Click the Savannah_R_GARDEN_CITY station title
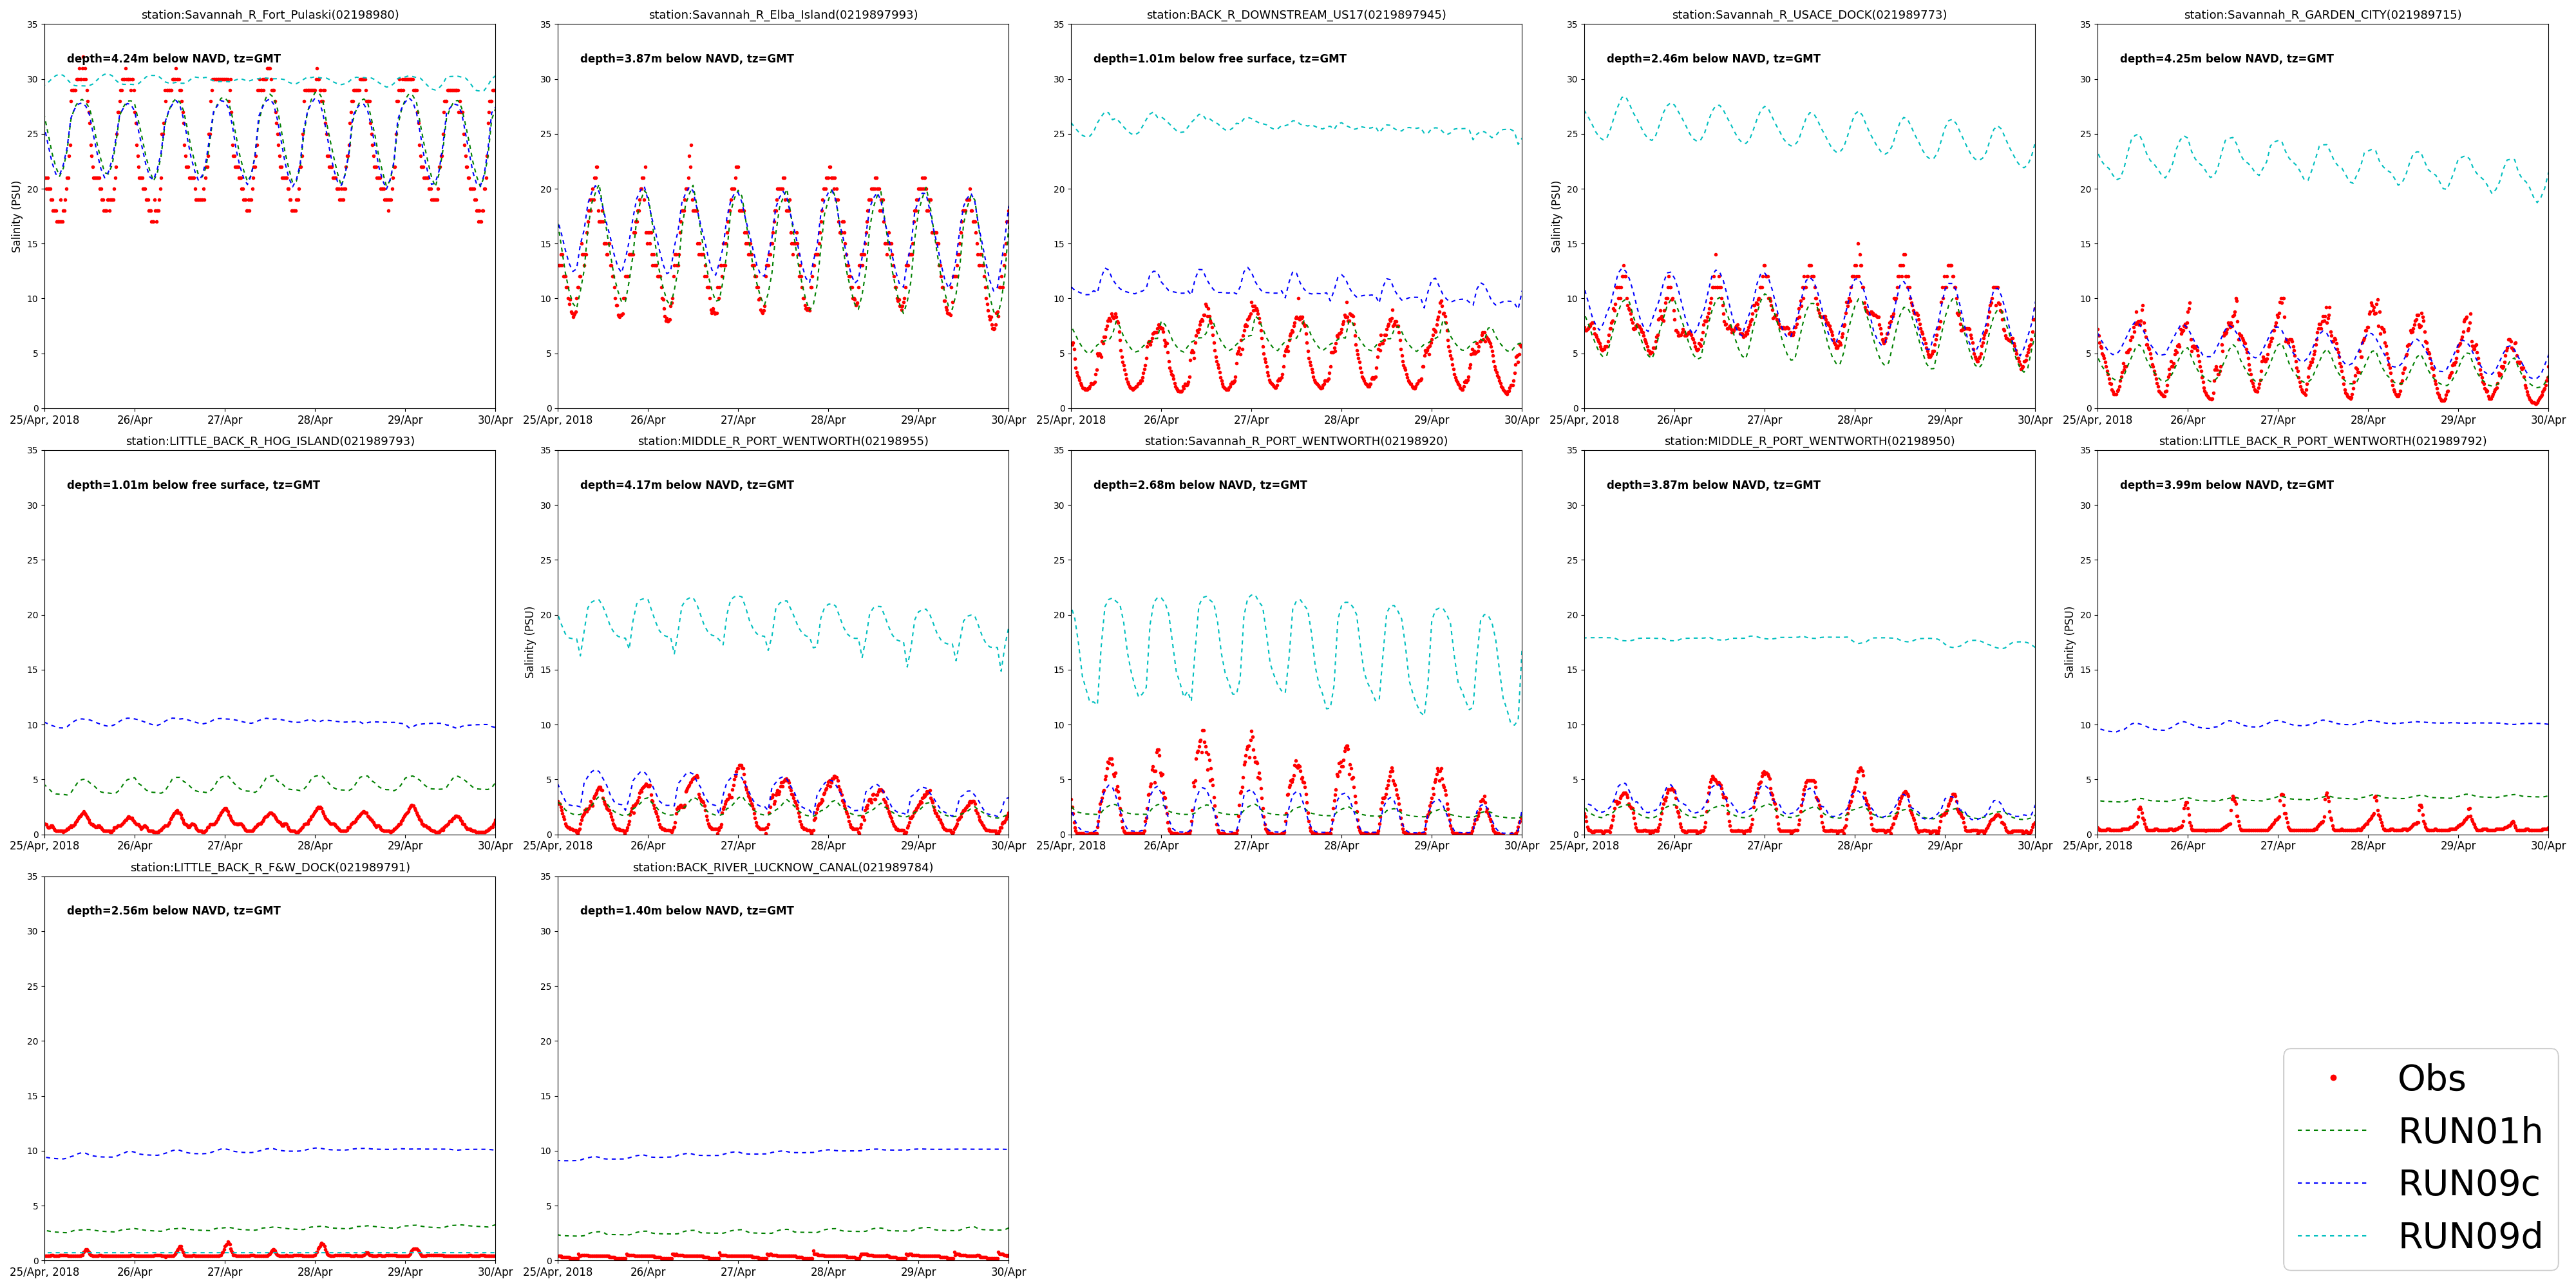 click(2322, 15)
